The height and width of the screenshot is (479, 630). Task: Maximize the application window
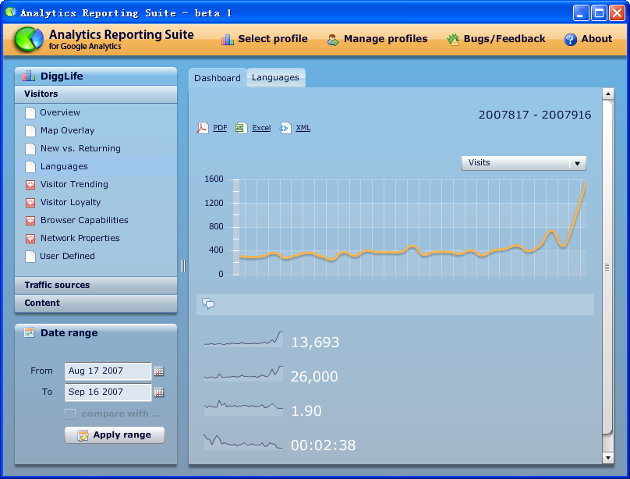point(599,12)
